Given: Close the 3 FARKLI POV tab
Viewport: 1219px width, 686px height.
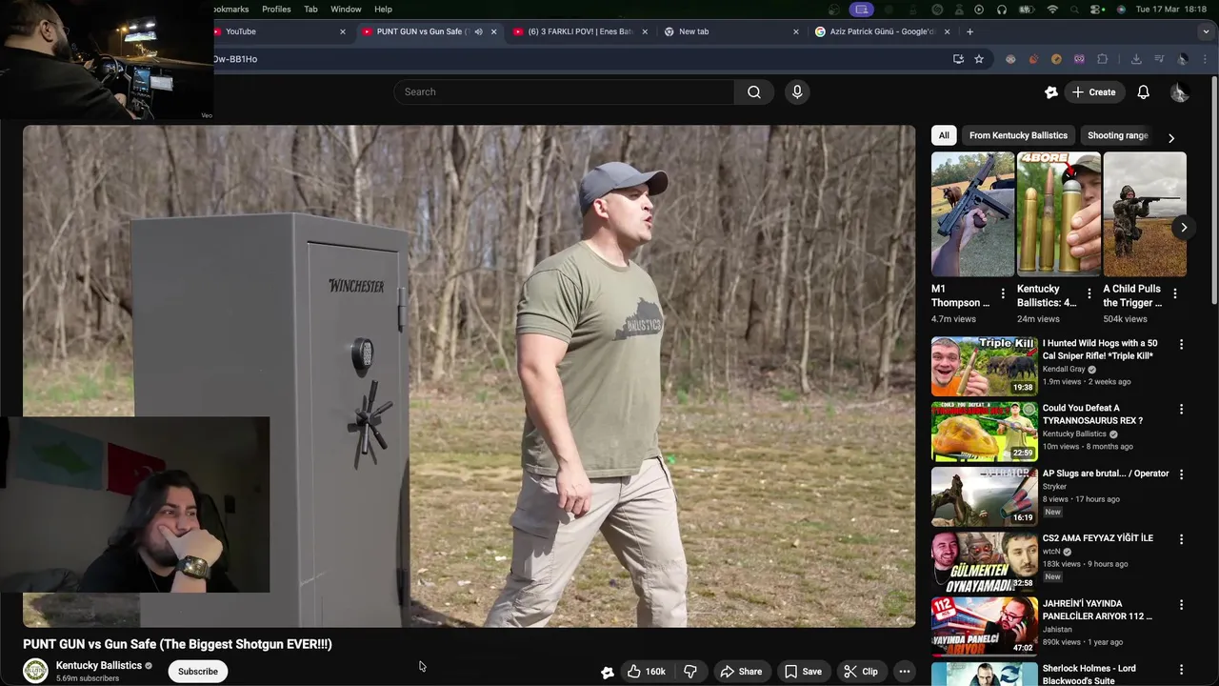Looking at the screenshot, I should point(645,31).
